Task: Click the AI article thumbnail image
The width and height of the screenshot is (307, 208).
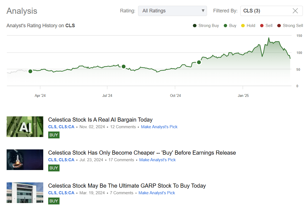Action: pos(25,127)
